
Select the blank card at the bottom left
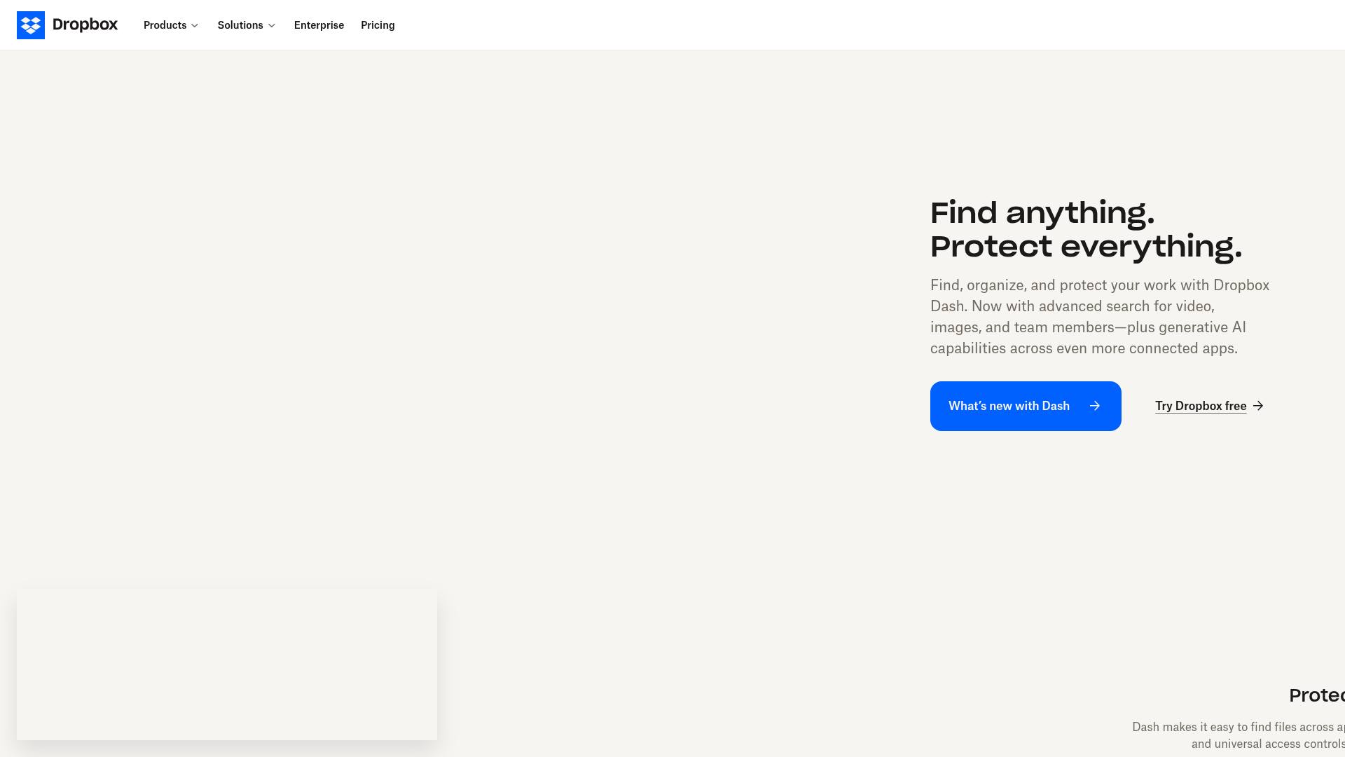[227, 664]
